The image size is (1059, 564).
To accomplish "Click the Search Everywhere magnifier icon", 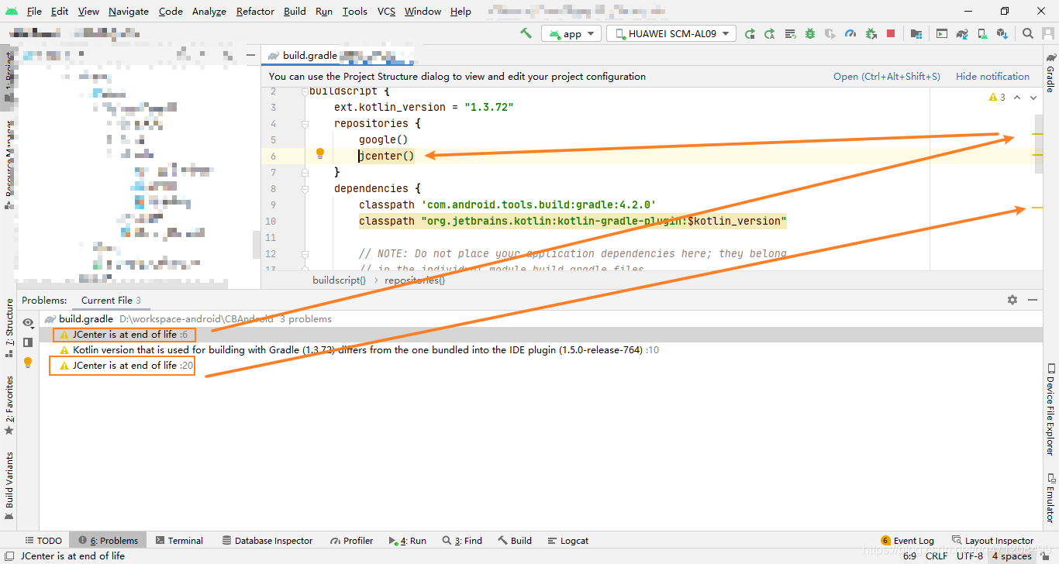I will (x=1027, y=33).
